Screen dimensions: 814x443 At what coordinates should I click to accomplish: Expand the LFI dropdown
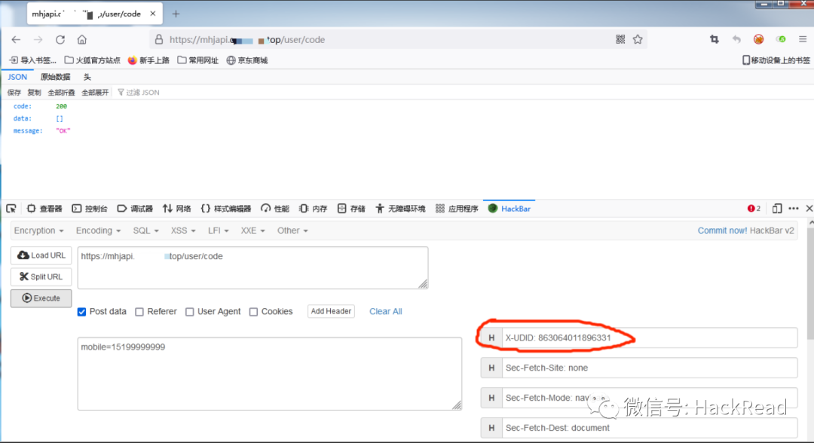click(219, 231)
